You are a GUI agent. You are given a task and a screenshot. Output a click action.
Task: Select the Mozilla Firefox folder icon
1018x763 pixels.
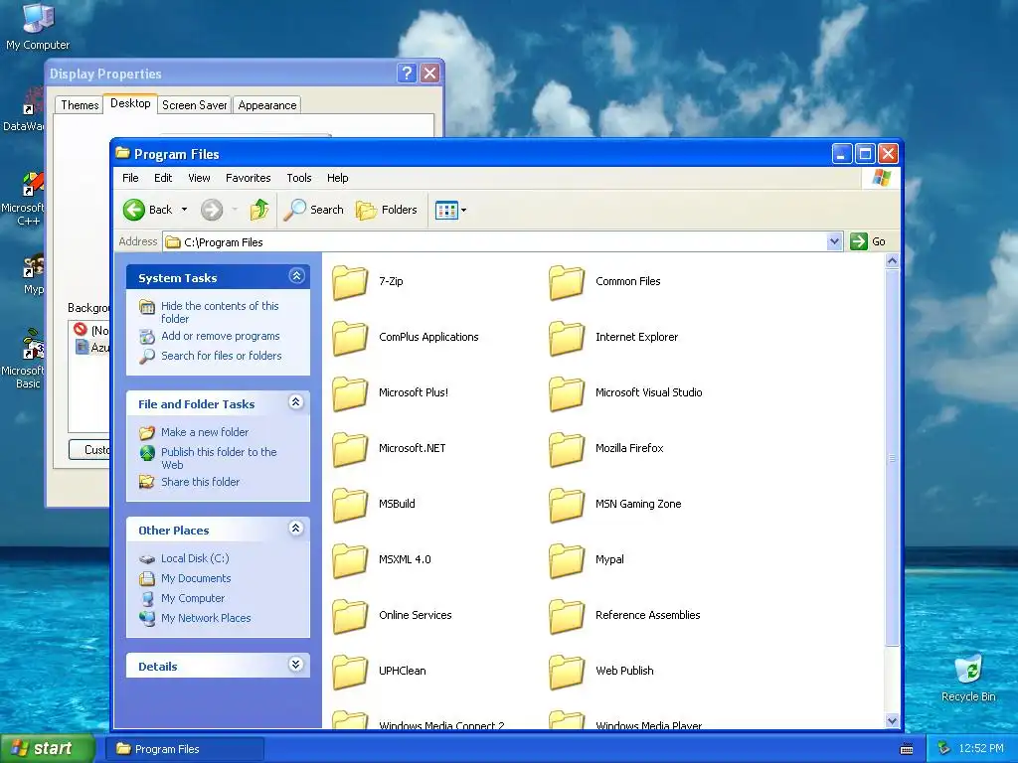click(567, 450)
